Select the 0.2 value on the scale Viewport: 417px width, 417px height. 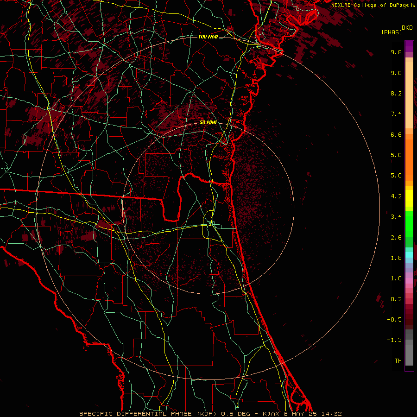[396, 299]
